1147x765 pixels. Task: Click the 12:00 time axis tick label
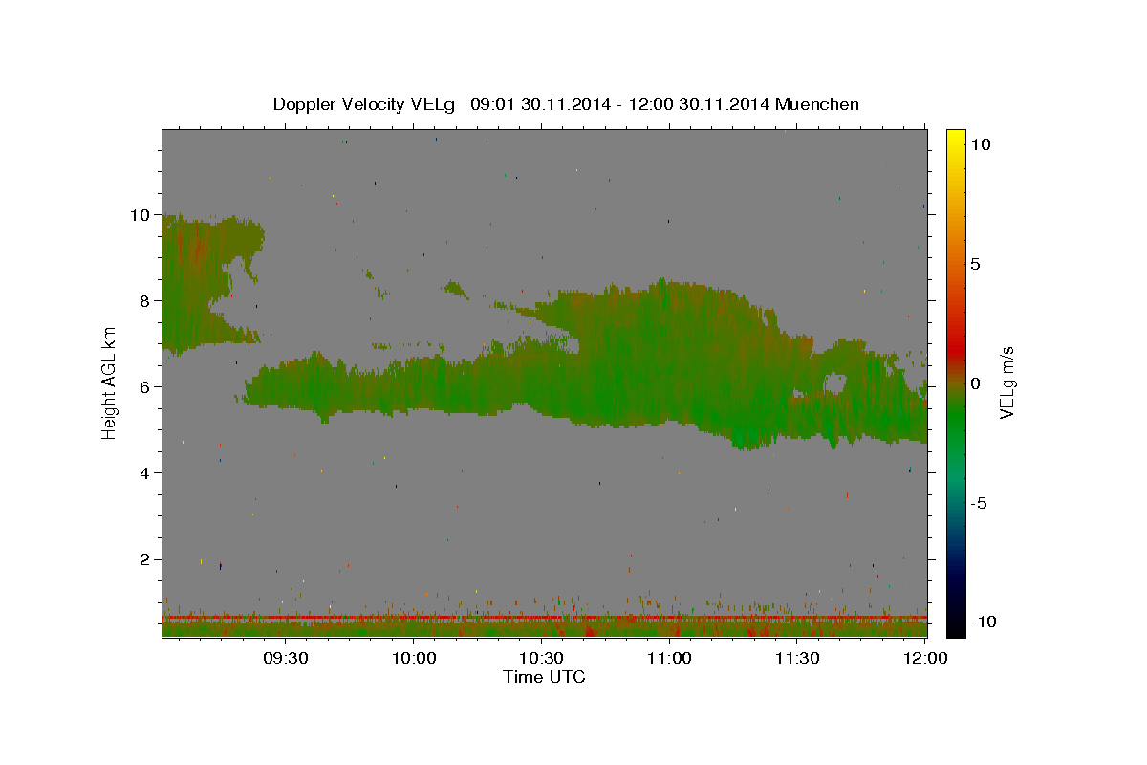[924, 659]
